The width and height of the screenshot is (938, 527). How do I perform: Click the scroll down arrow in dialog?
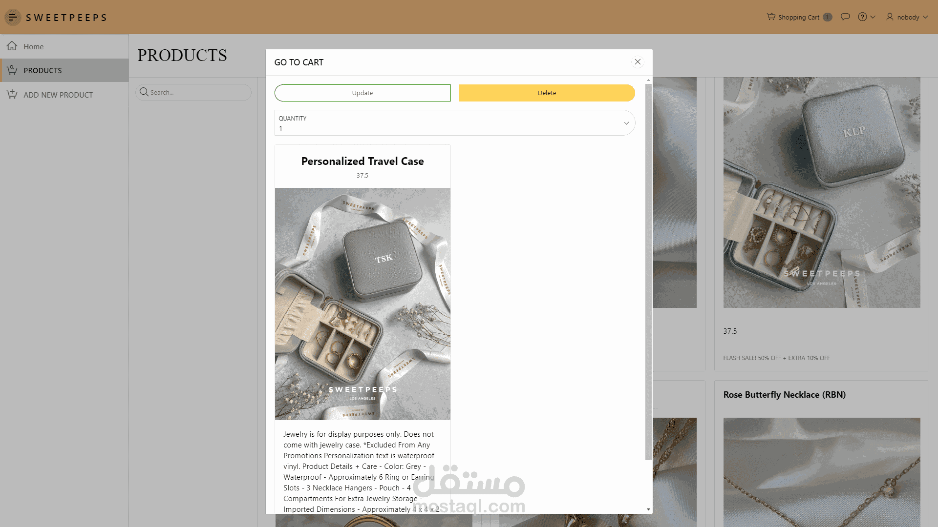(x=648, y=509)
